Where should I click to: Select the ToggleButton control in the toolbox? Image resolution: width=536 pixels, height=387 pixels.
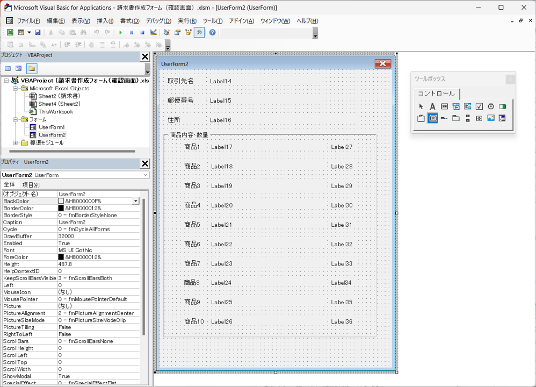tap(502, 106)
